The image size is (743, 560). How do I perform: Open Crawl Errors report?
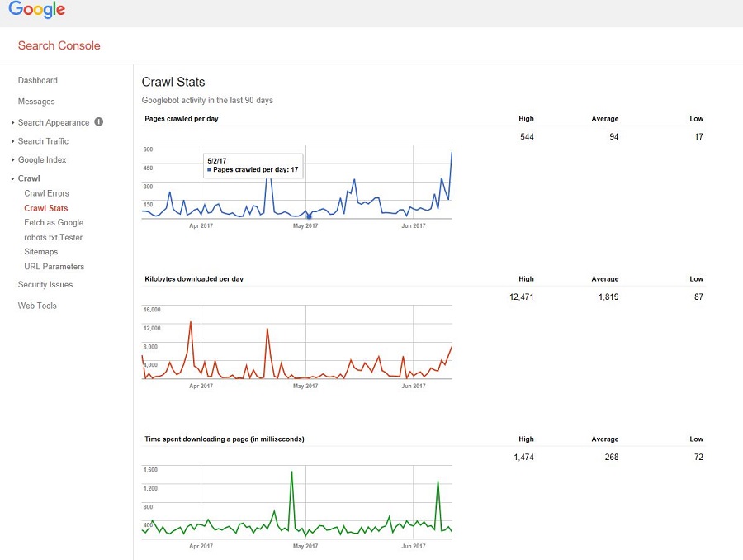pos(46,193)
